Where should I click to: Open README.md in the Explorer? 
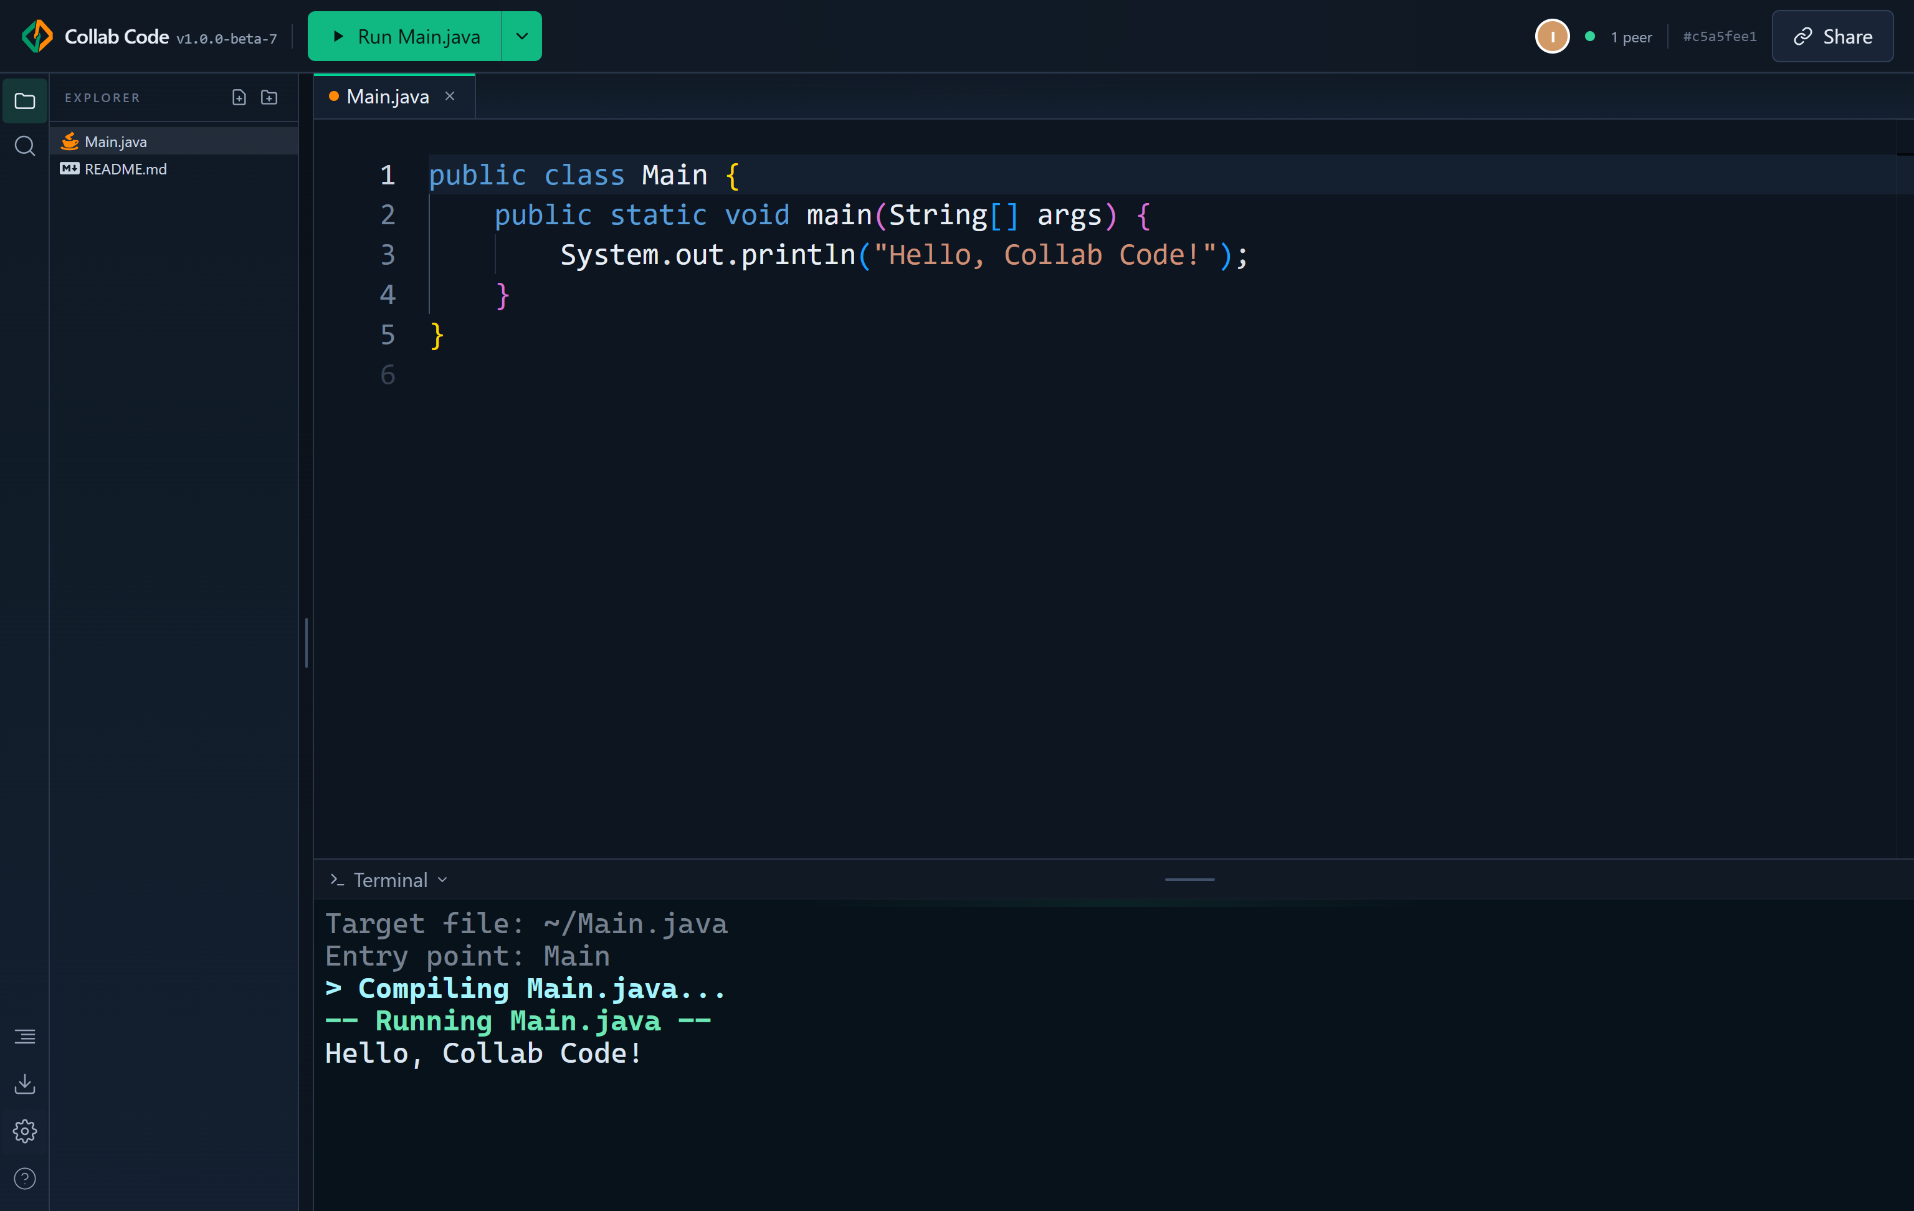coord(174,169)
